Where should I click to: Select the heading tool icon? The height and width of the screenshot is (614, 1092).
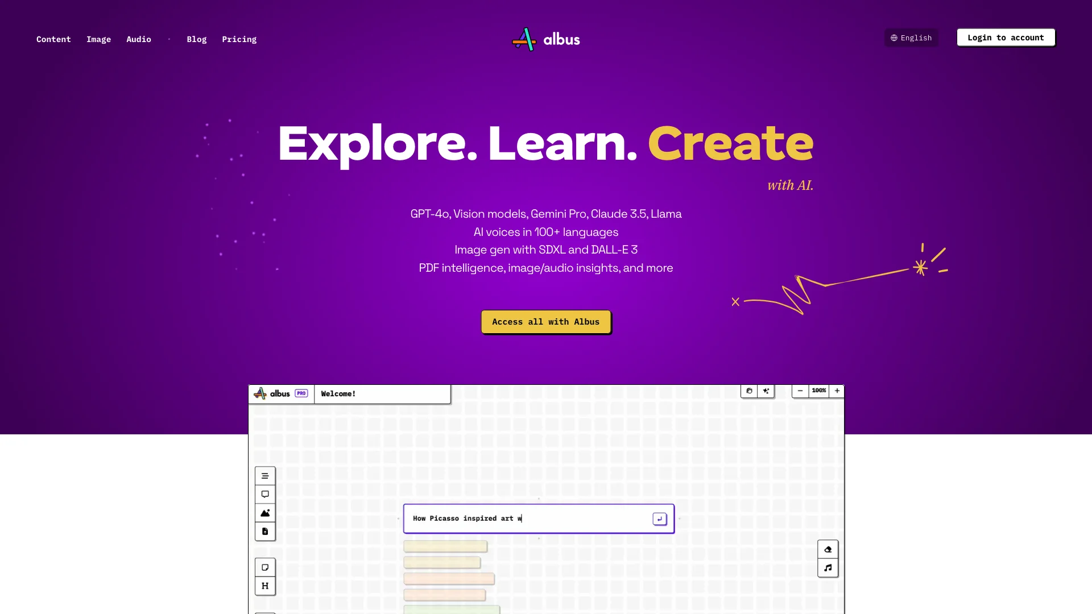click(264, 585)
